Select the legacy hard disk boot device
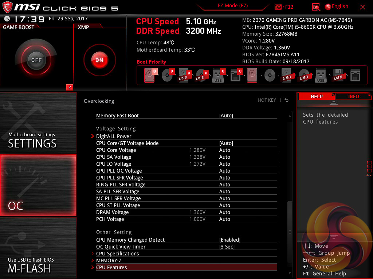Image resolution: width=373 pixels, height=279 pixels. pos(252,75)
